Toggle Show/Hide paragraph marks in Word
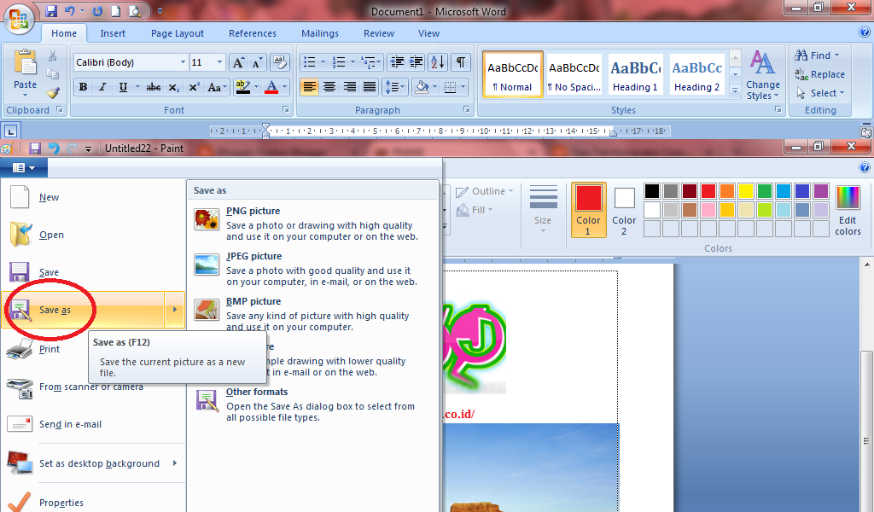The image size is (874, 512). pos(460,61)
